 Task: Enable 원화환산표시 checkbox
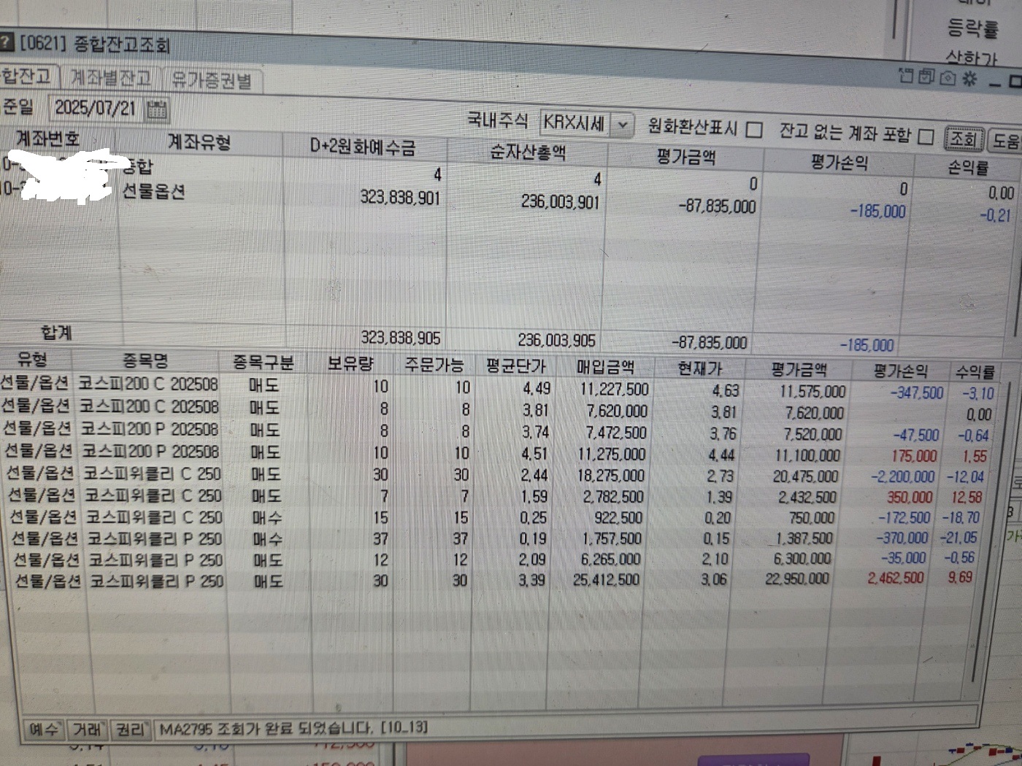tap(755, 130)
